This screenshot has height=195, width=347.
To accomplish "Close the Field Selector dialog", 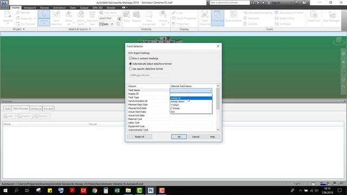I will tap(218, 46).
